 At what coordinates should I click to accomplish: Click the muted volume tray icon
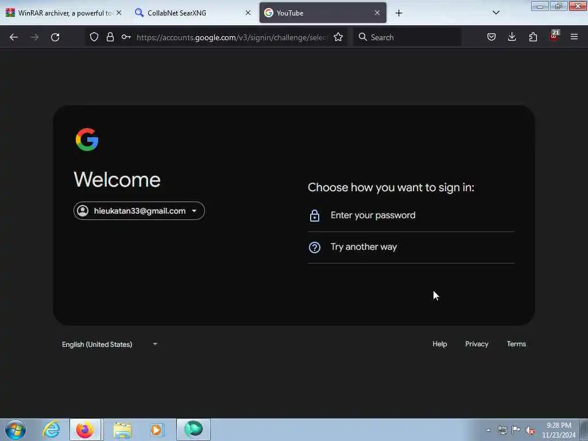coord(530,431)
